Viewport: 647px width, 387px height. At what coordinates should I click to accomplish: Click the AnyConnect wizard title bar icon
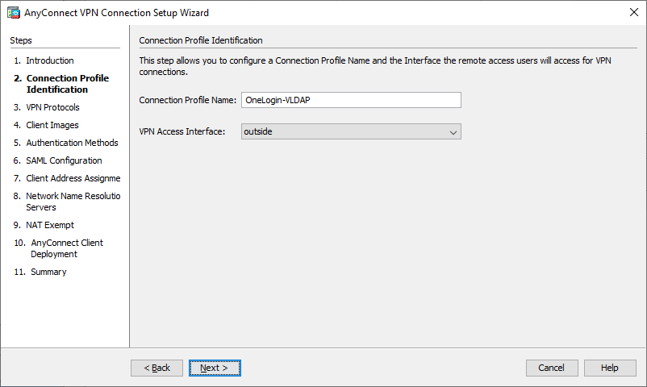coord(13,13)
